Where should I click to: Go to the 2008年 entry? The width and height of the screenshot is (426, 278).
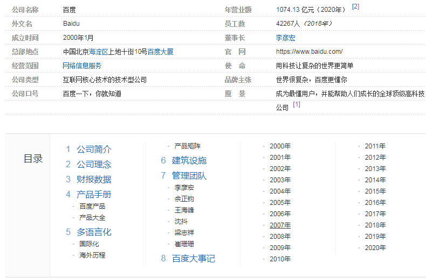280,237
